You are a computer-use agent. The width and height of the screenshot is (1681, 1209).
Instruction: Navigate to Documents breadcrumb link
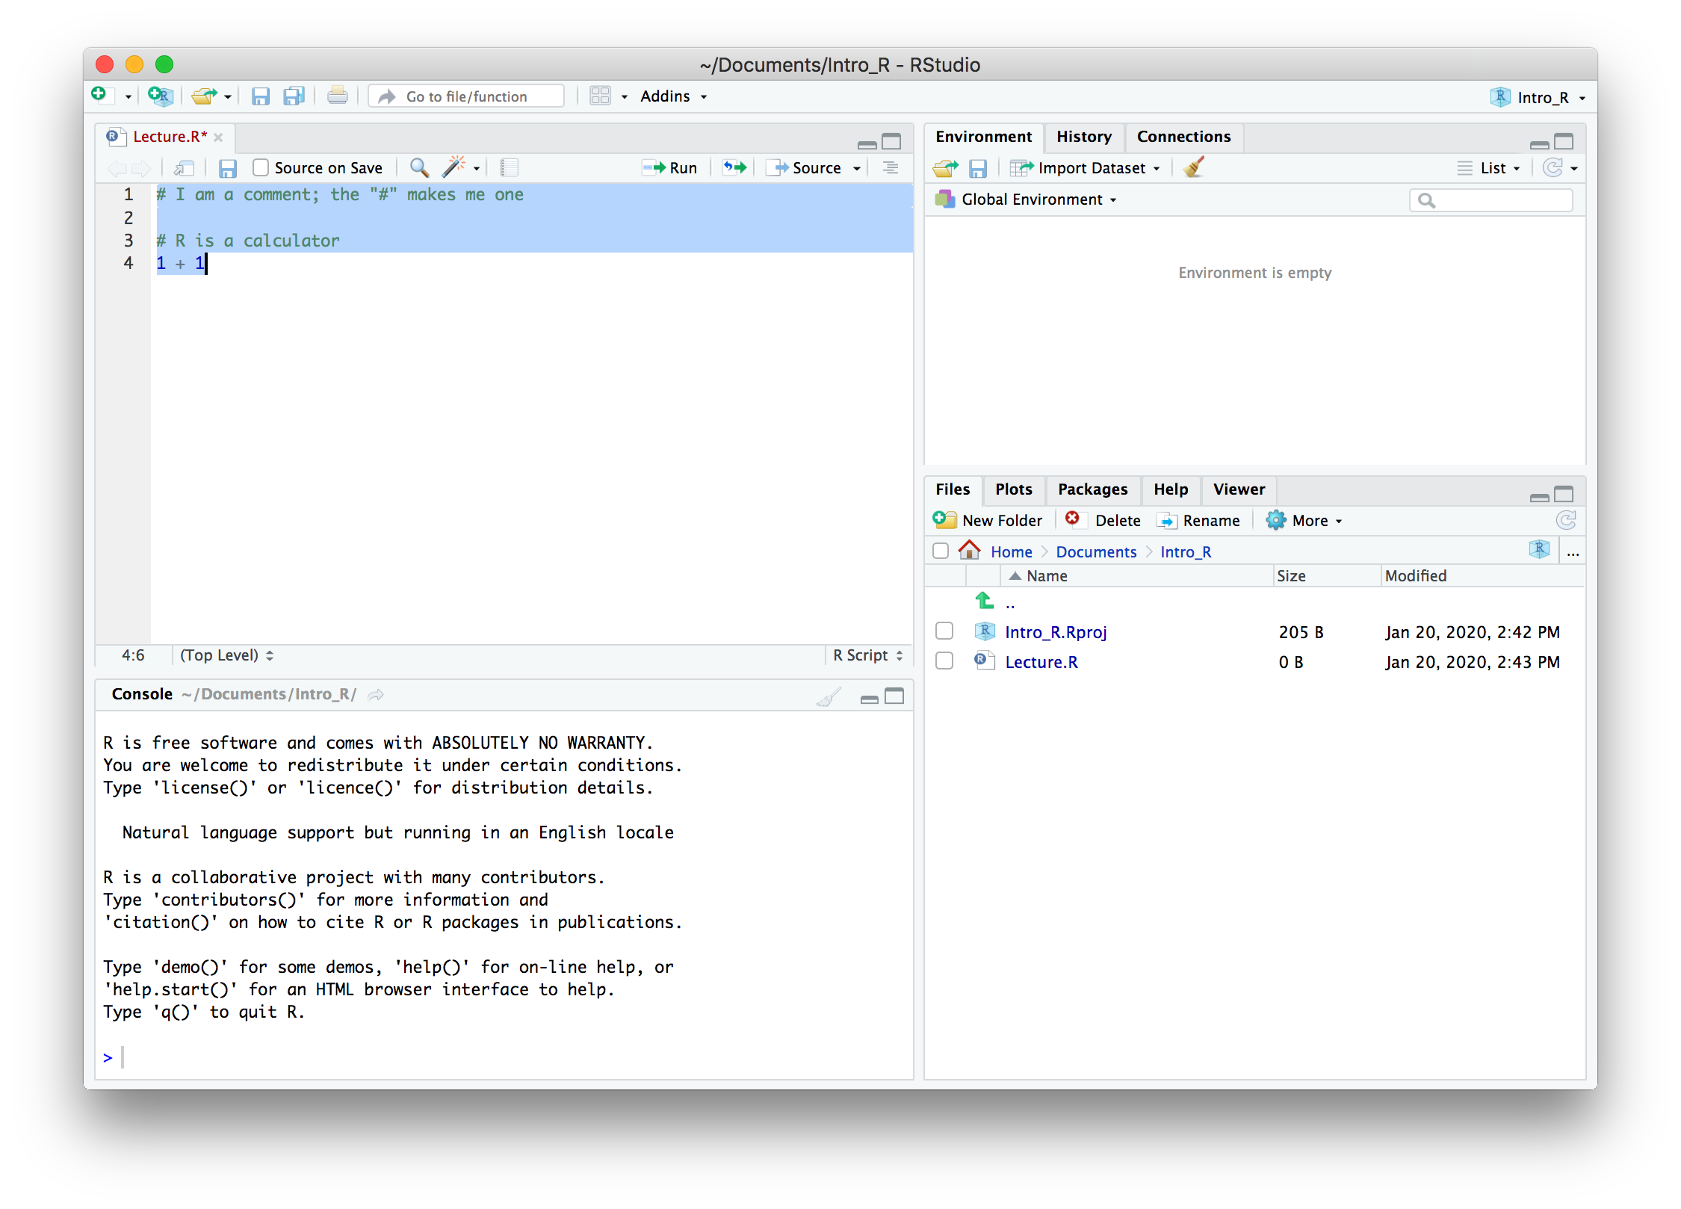click(1095, 552)
